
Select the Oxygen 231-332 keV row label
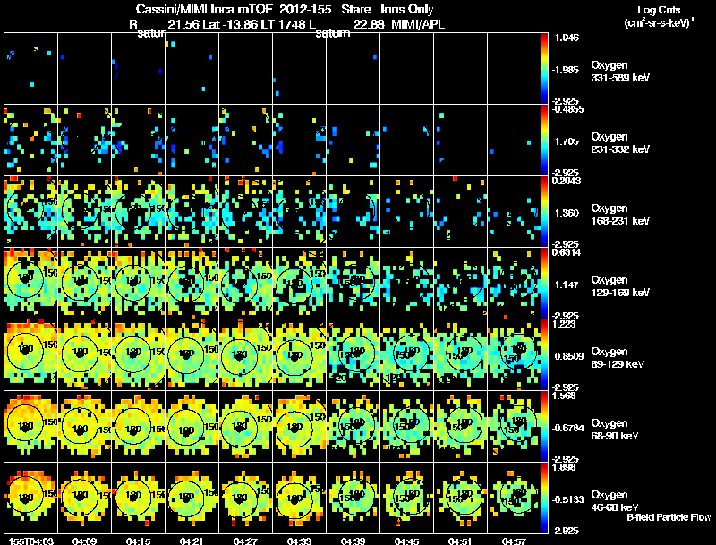click(x=620, y=143)
